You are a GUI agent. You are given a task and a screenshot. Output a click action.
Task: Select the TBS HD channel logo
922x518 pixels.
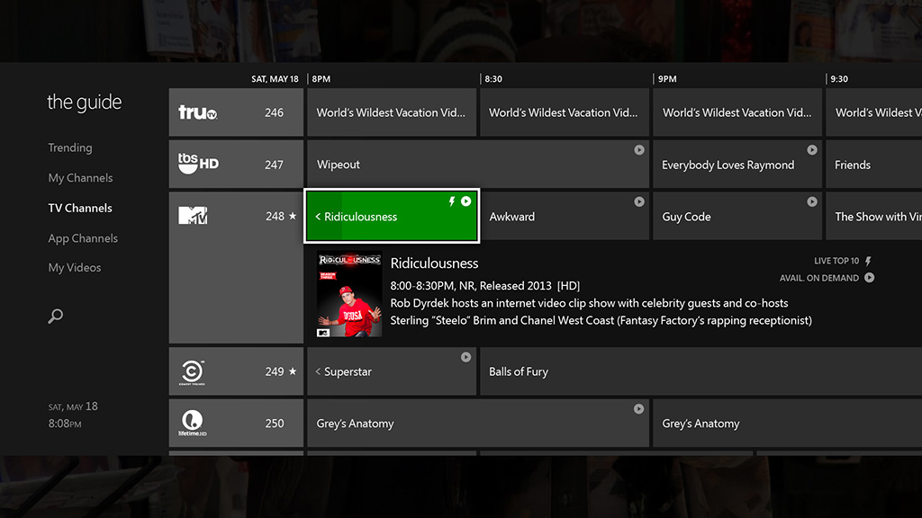(197, 164)
